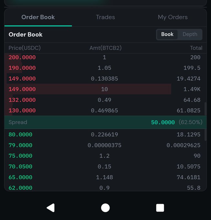Click the amount 0.15 in bid row

(x=105, y=167)
